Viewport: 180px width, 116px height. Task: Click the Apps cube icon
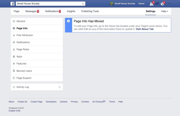(x=14, y=57)
